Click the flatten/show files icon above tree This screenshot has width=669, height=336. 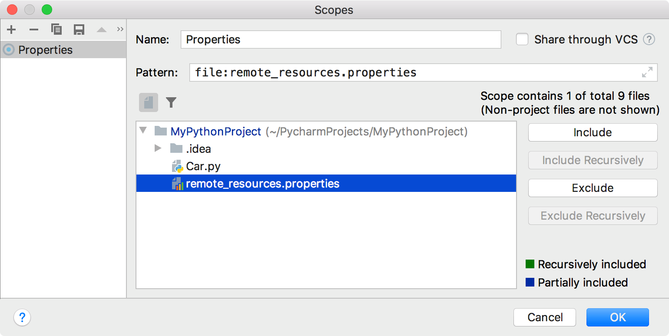pyautogui.click(x=149, y=102)
